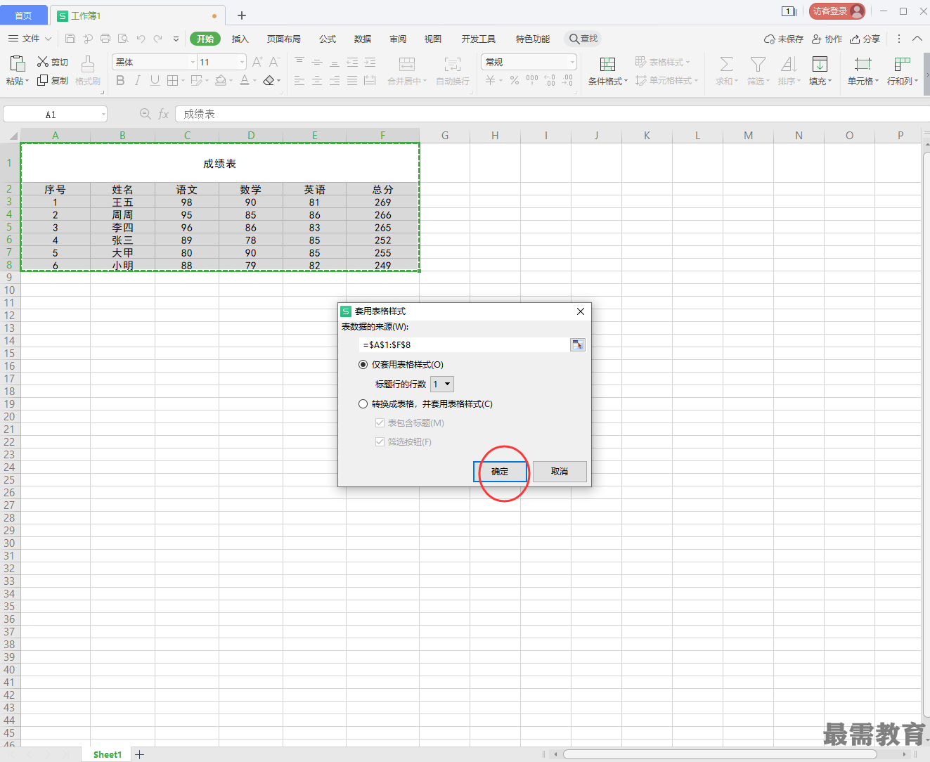Switch to the 页面布局 tab

pos(284,39)
